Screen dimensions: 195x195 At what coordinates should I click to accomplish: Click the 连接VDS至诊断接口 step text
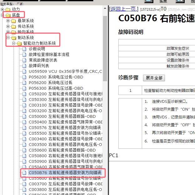(170, 102)
